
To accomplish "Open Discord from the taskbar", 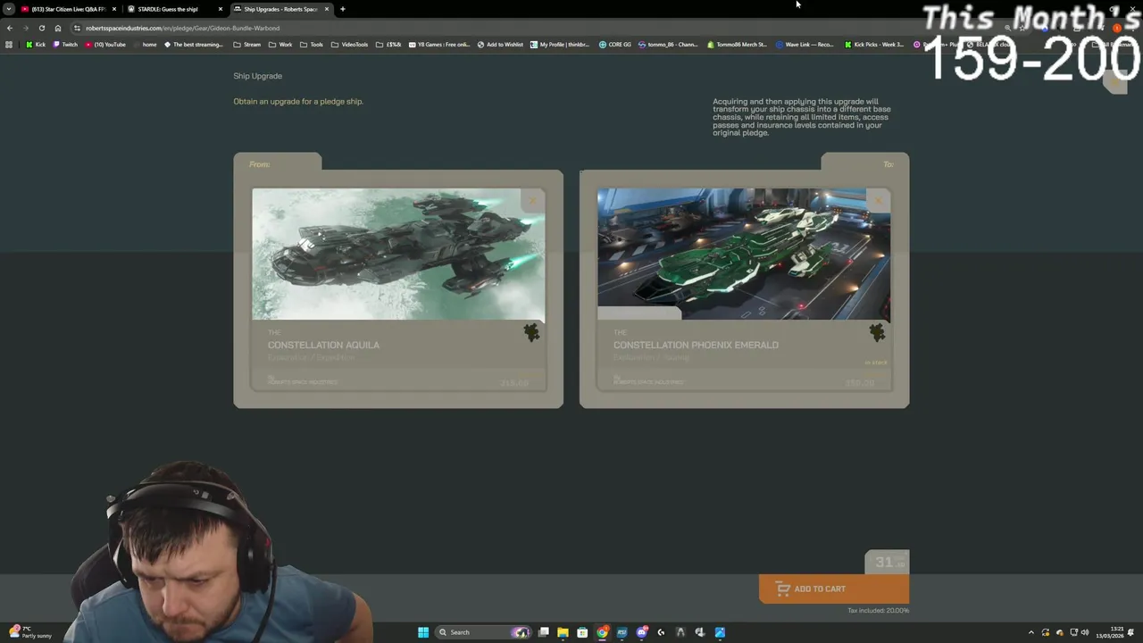I will (x=642, y=632).
